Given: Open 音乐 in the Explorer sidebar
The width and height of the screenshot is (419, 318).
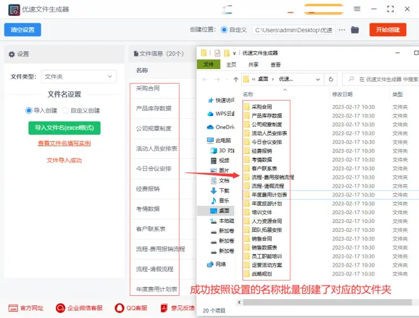Looking at the screenshot, I should click(x=220, y=201).
